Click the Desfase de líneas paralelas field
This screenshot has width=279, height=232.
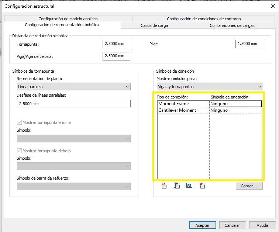[74, 104]
